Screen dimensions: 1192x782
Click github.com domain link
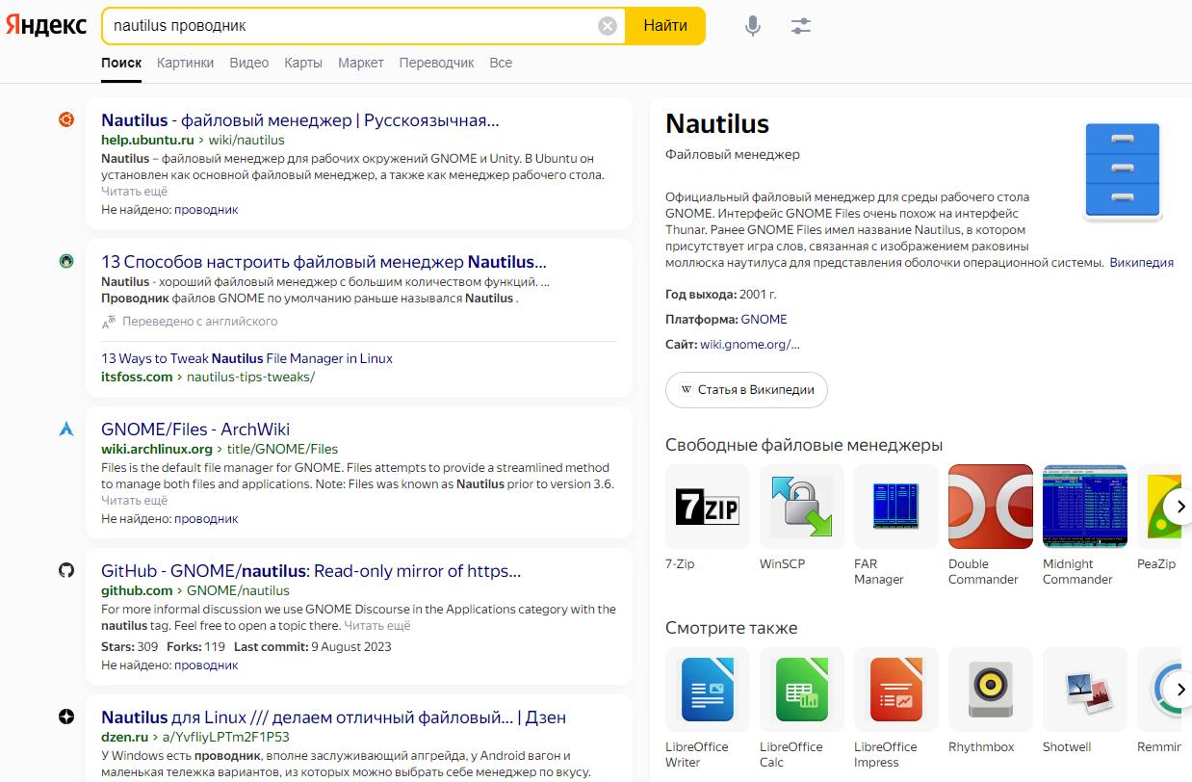pyautogui.click(x=137, y=590)
